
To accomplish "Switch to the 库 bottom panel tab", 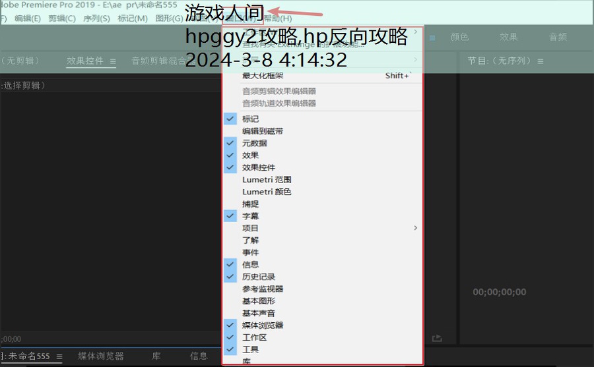I will (156, 356).
